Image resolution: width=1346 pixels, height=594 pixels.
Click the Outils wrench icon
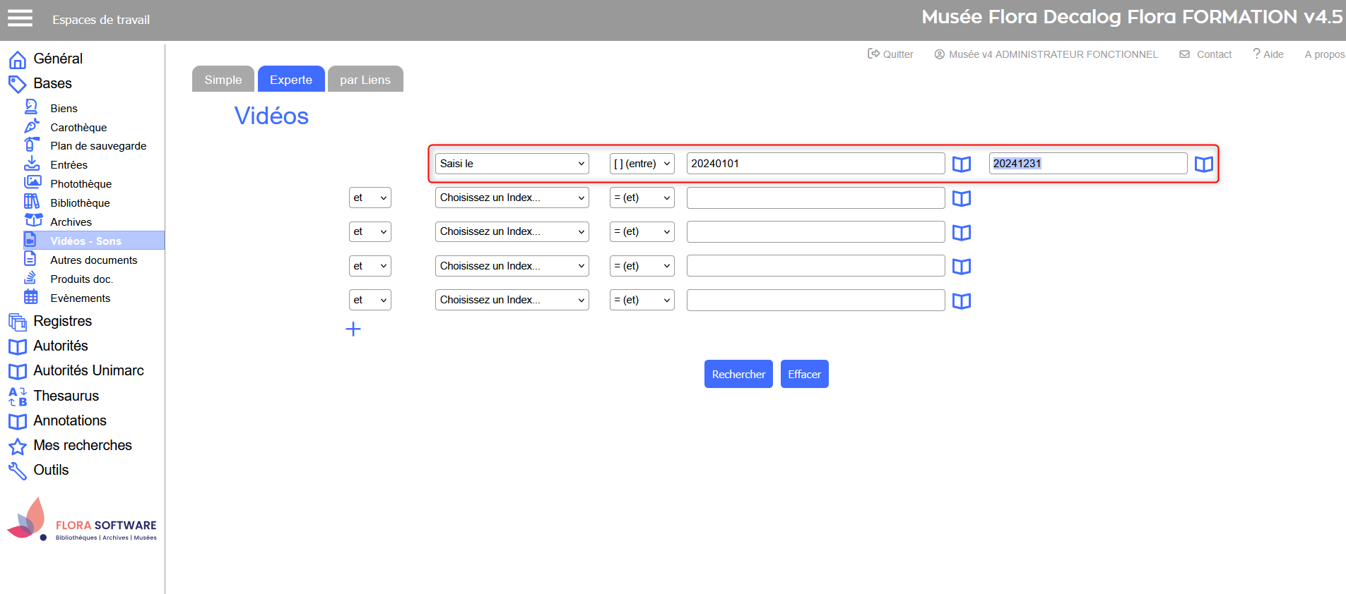[x=18, y=471]
